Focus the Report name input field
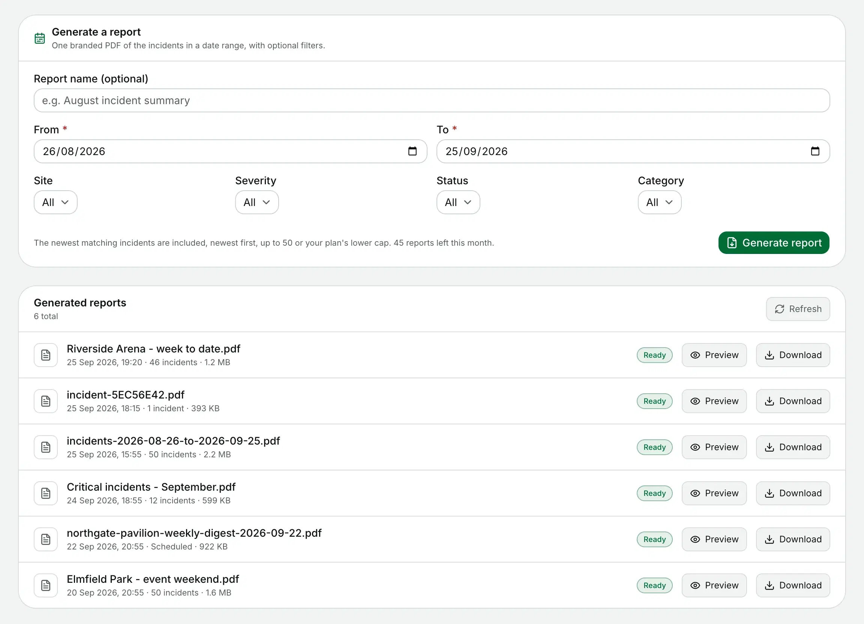864x624 pixels. tap(432, 100)
